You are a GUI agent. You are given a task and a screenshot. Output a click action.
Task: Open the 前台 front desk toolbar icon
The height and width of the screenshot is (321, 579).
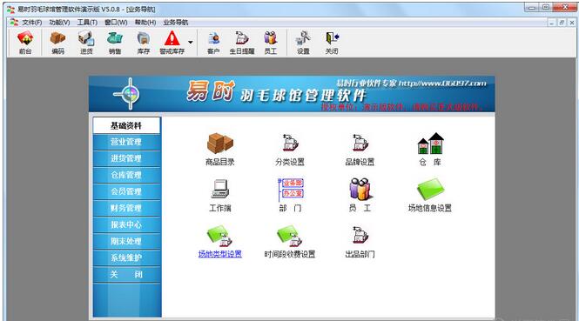point(25,43)
